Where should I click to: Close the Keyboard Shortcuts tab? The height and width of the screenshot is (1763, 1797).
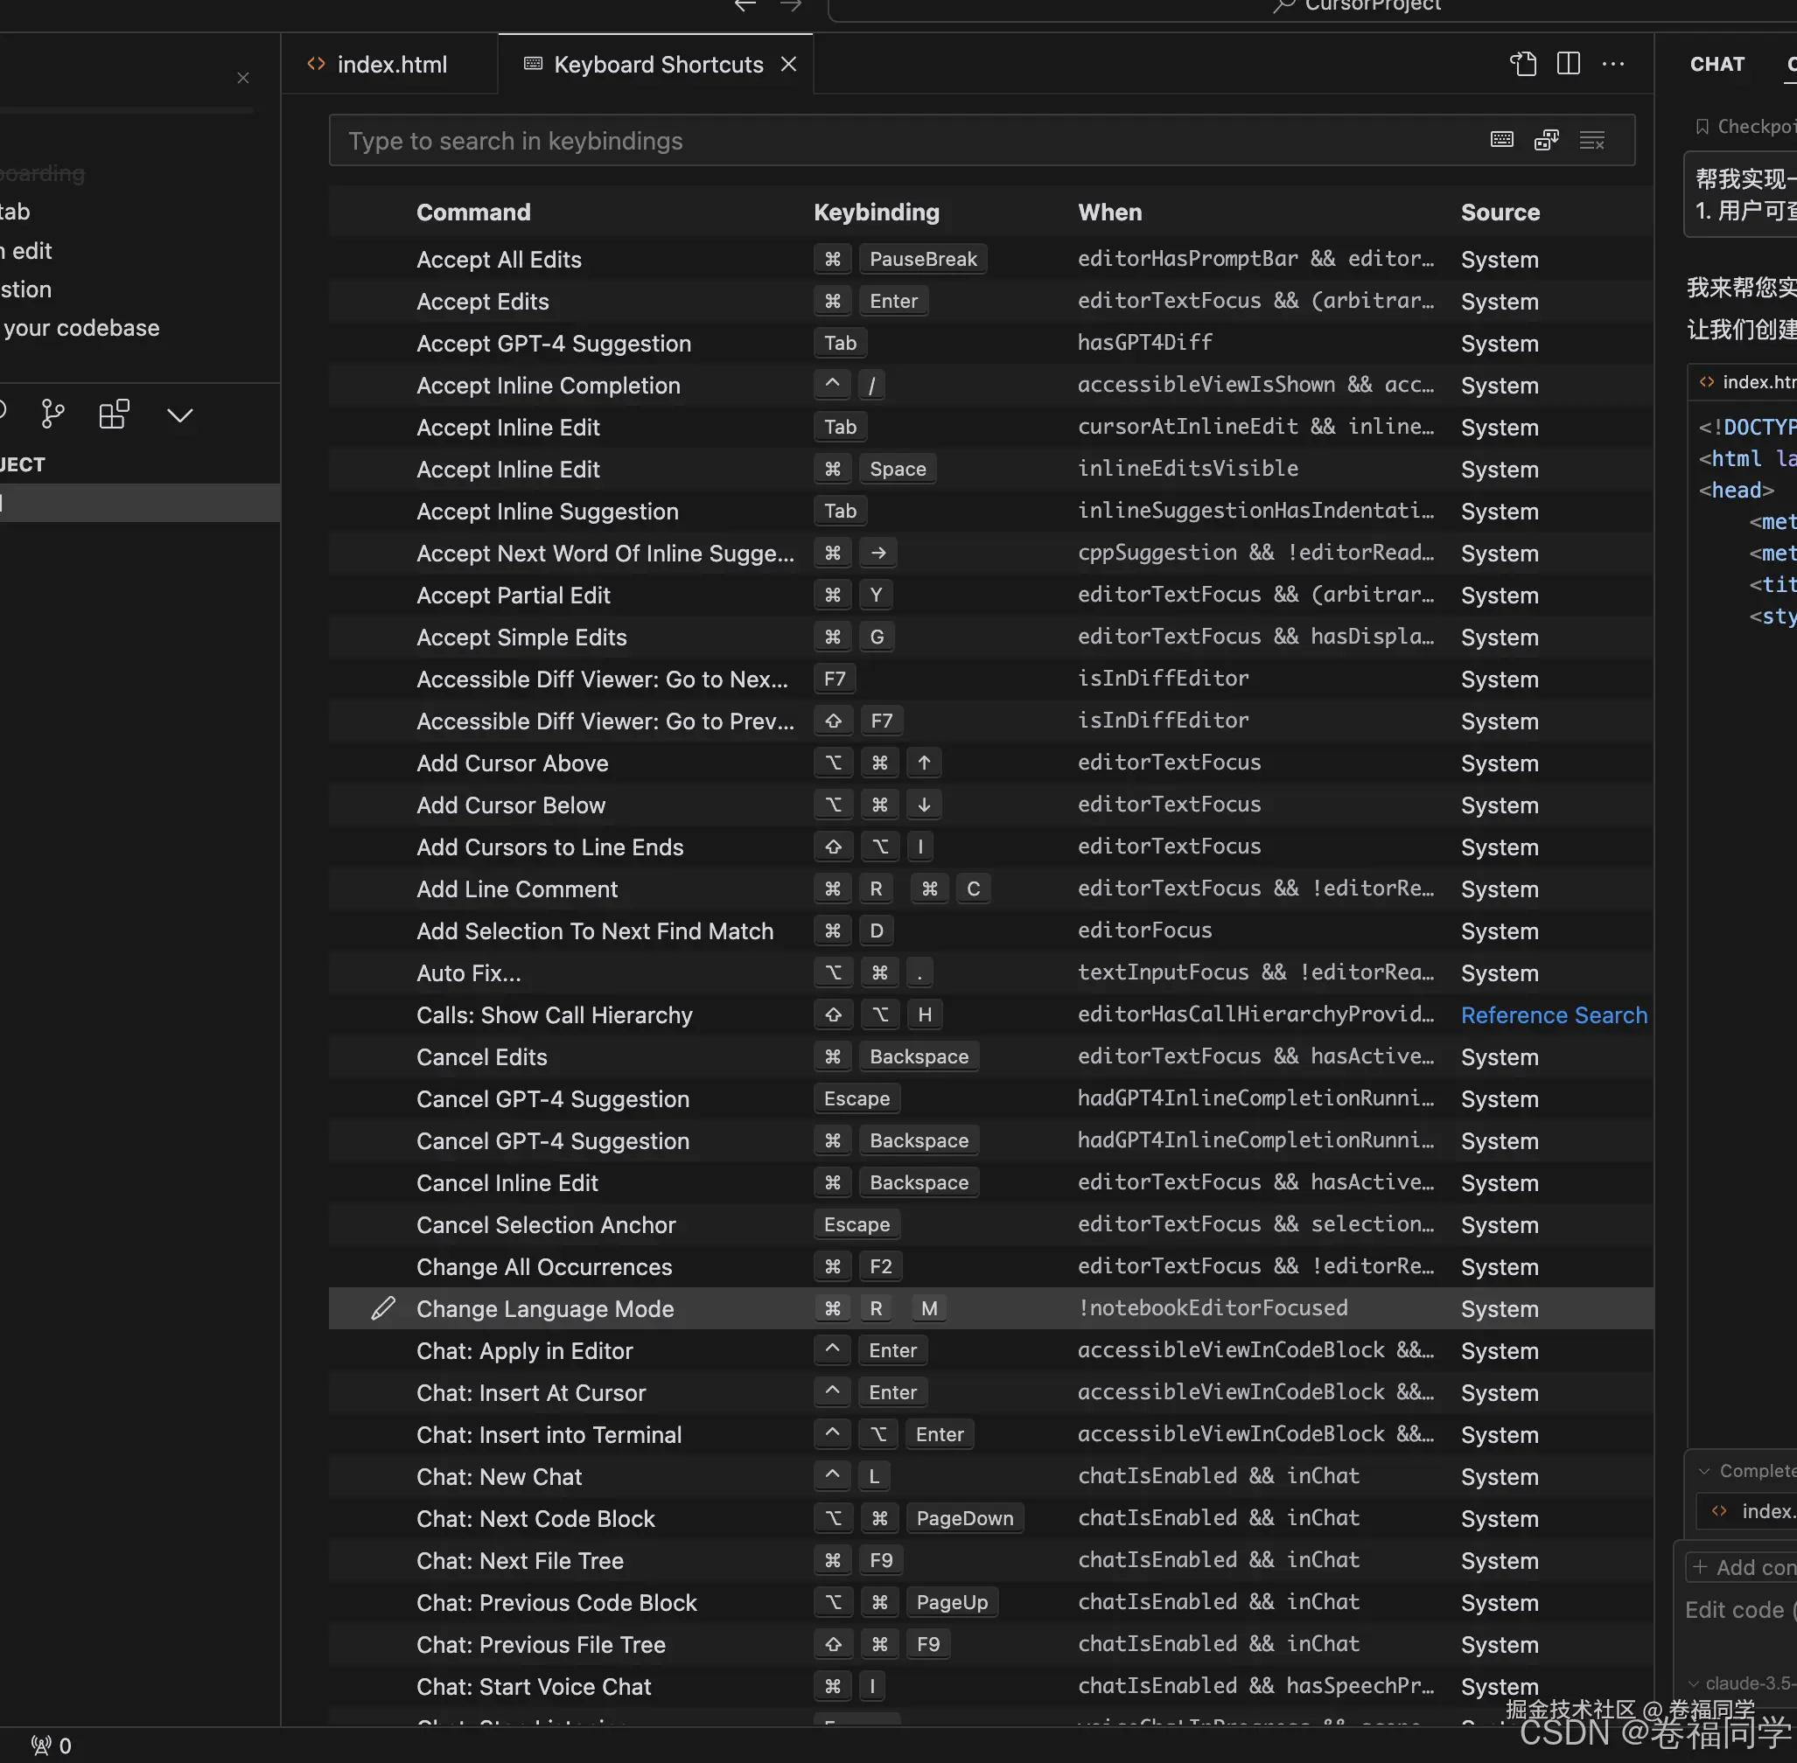coord(788,64)
